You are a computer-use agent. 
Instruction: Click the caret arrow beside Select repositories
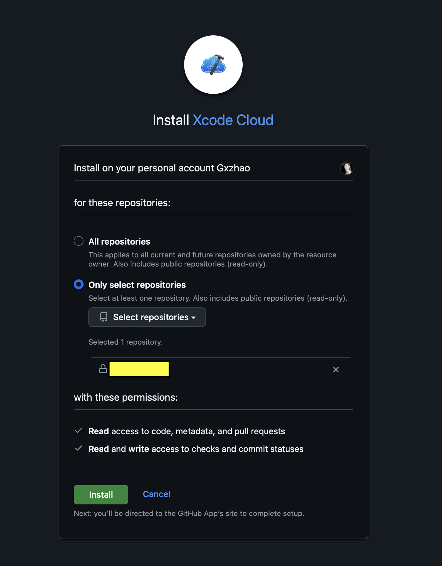click(193, 318)
